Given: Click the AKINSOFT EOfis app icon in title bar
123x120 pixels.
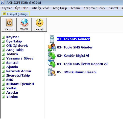Looking at the screenshot, I should (3, 3).
